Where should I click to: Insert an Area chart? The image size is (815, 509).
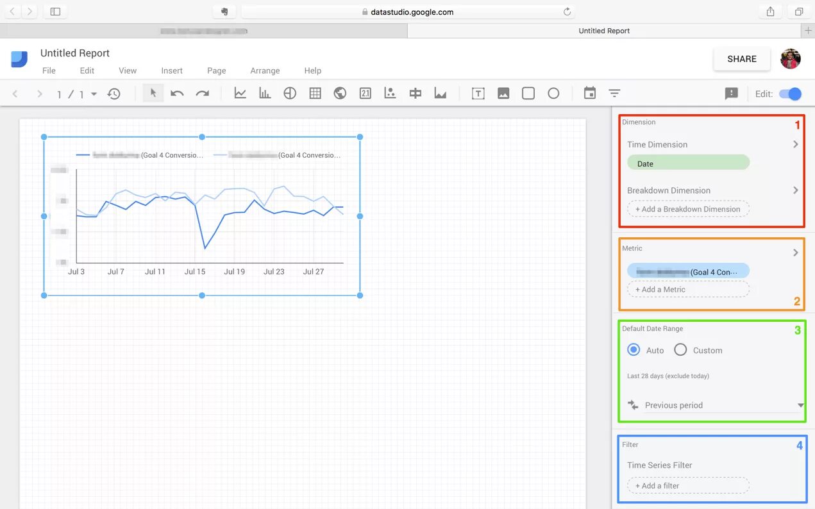click(x=441, y=94)
